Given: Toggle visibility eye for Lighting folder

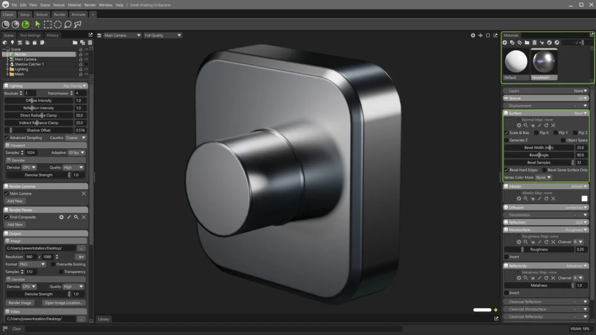Looking at the screenshot, I should tap(86, 69).
